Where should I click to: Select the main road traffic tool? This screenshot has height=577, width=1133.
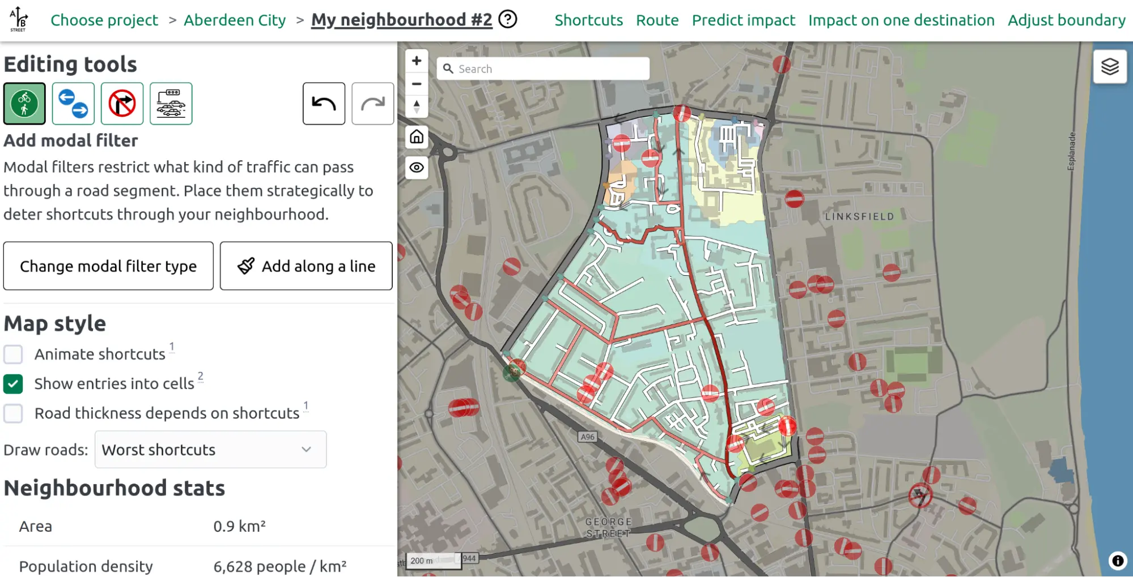[171, 104]
